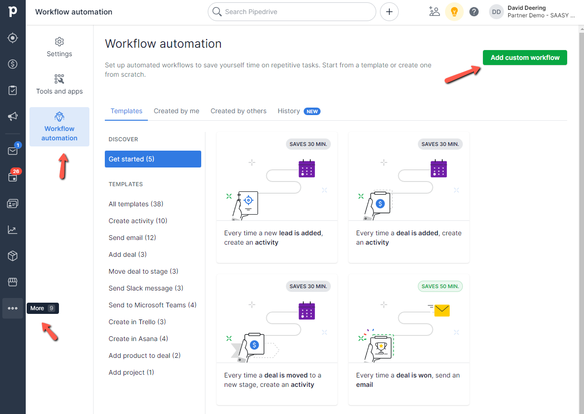The image size is (584, 414).
Task: Click the Search Pipedrive field
Action: tap(292, 12)
